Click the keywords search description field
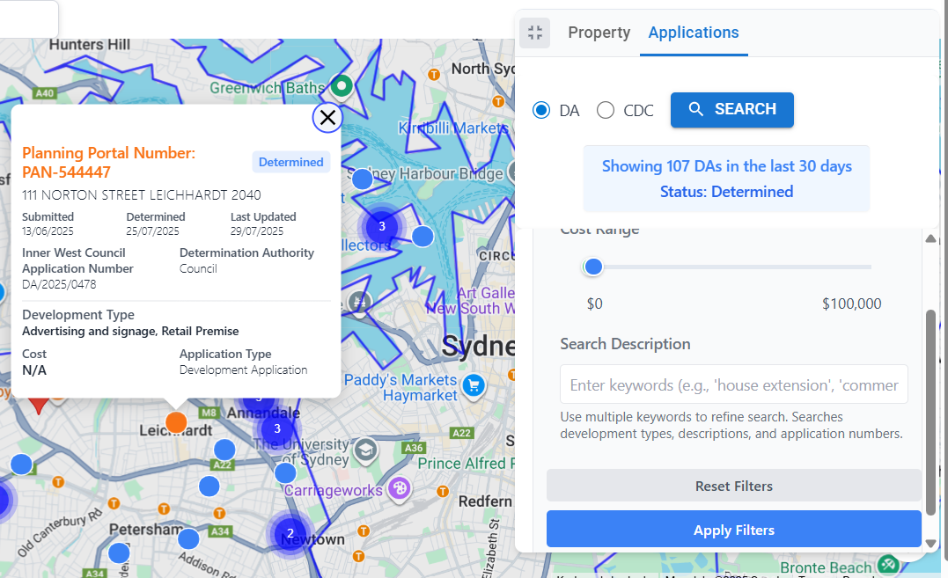 coord(733,384)
